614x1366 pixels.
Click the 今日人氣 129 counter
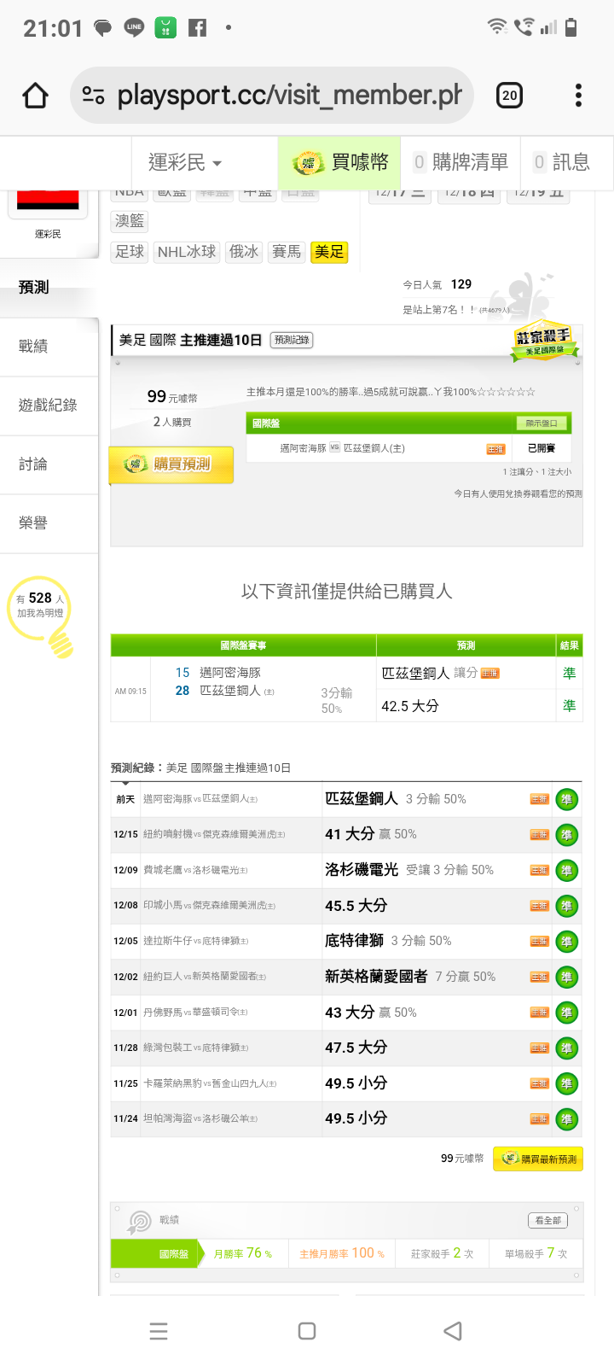click(x=437, y=284)
